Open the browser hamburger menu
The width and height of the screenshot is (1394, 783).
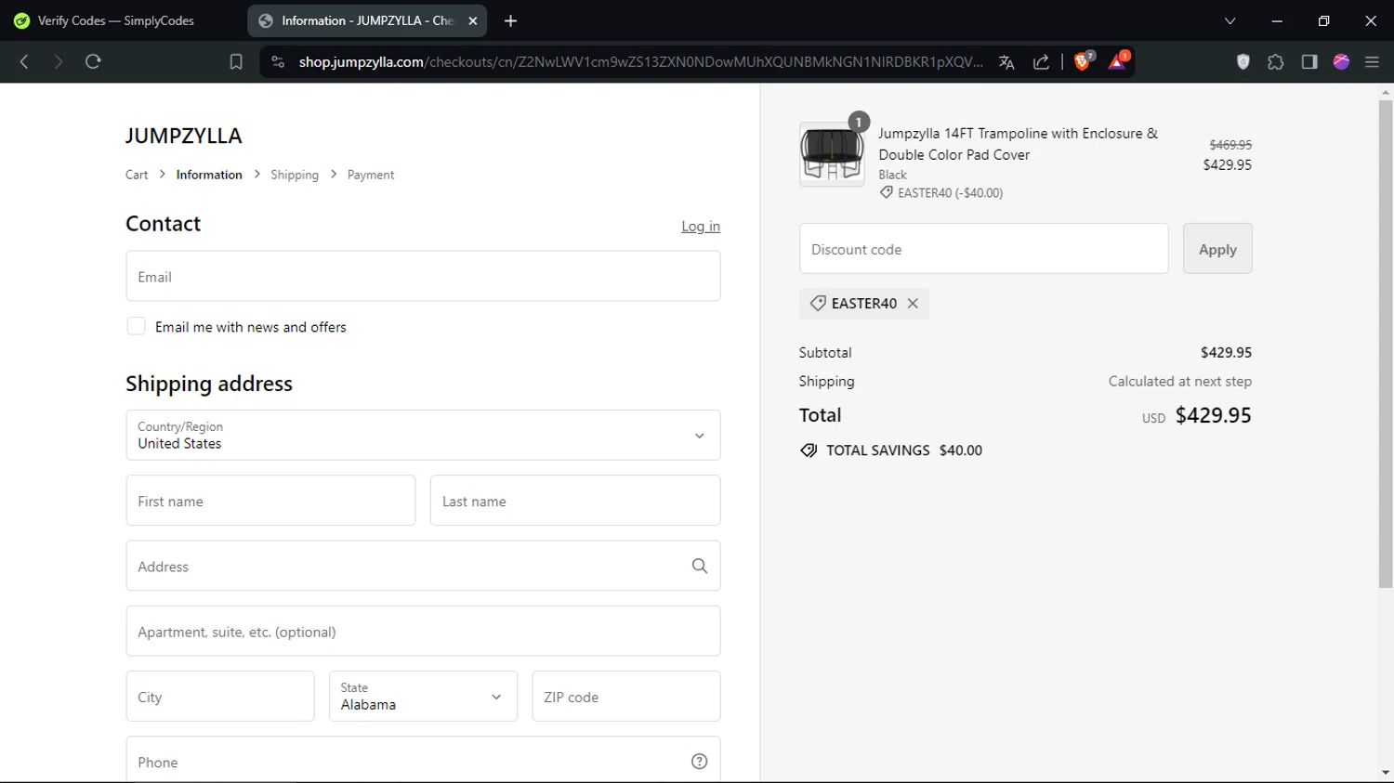point(1372,62)
